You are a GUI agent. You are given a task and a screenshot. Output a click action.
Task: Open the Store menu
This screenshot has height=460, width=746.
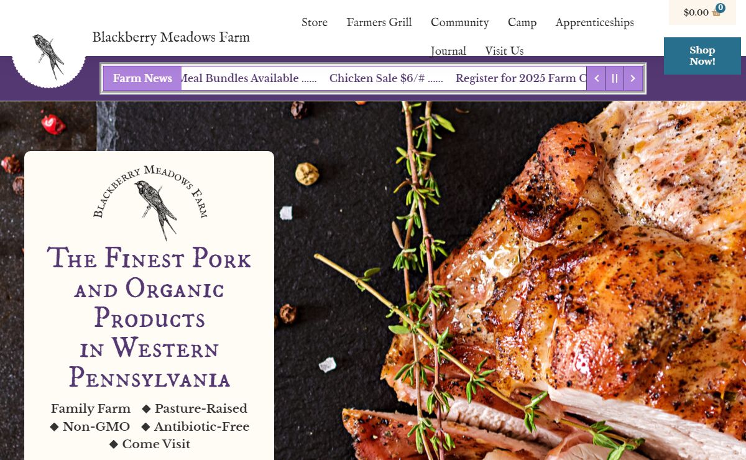pos(315,22)
